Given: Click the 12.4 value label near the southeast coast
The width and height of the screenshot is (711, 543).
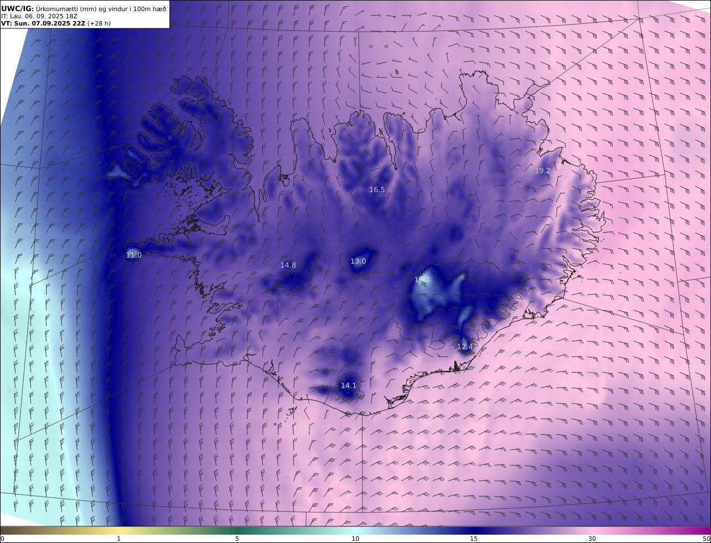Looking at the screenshot, I should click(x=464, y=347).
